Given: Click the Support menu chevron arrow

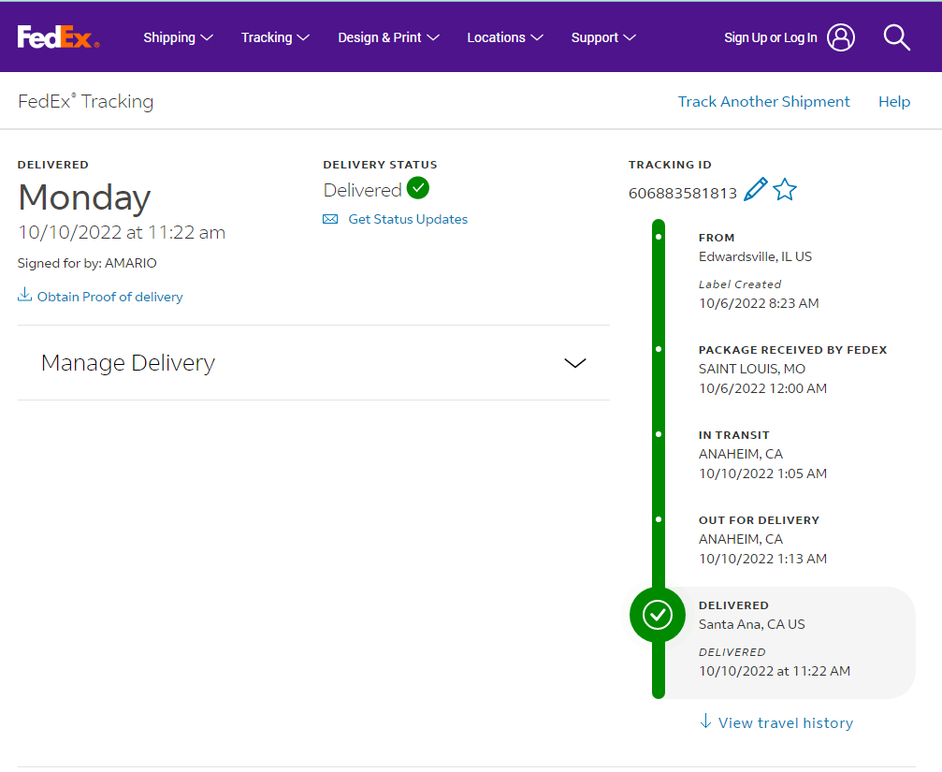Looking at the screenshot, I should (x=630, y=37).
